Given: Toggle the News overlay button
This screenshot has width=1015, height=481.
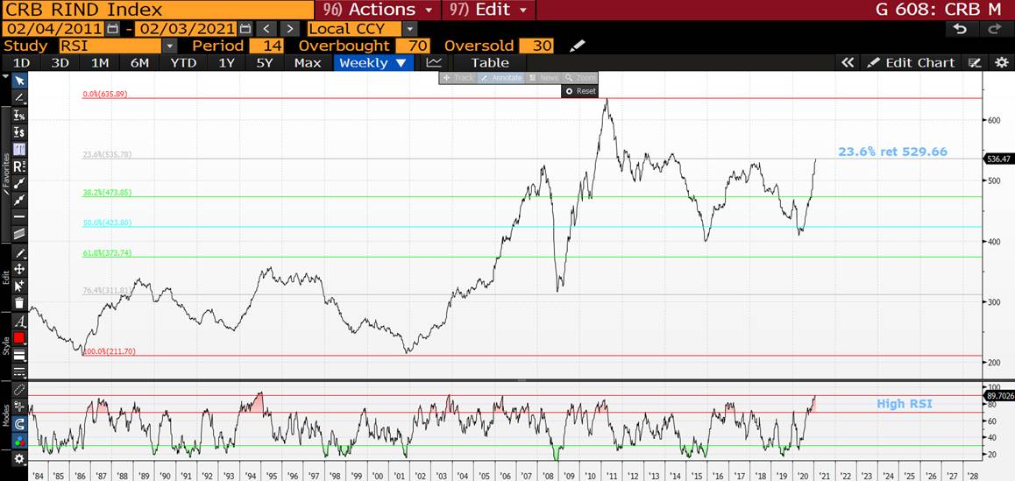Looking at the screenshot, I should click(x=543, y=78).
